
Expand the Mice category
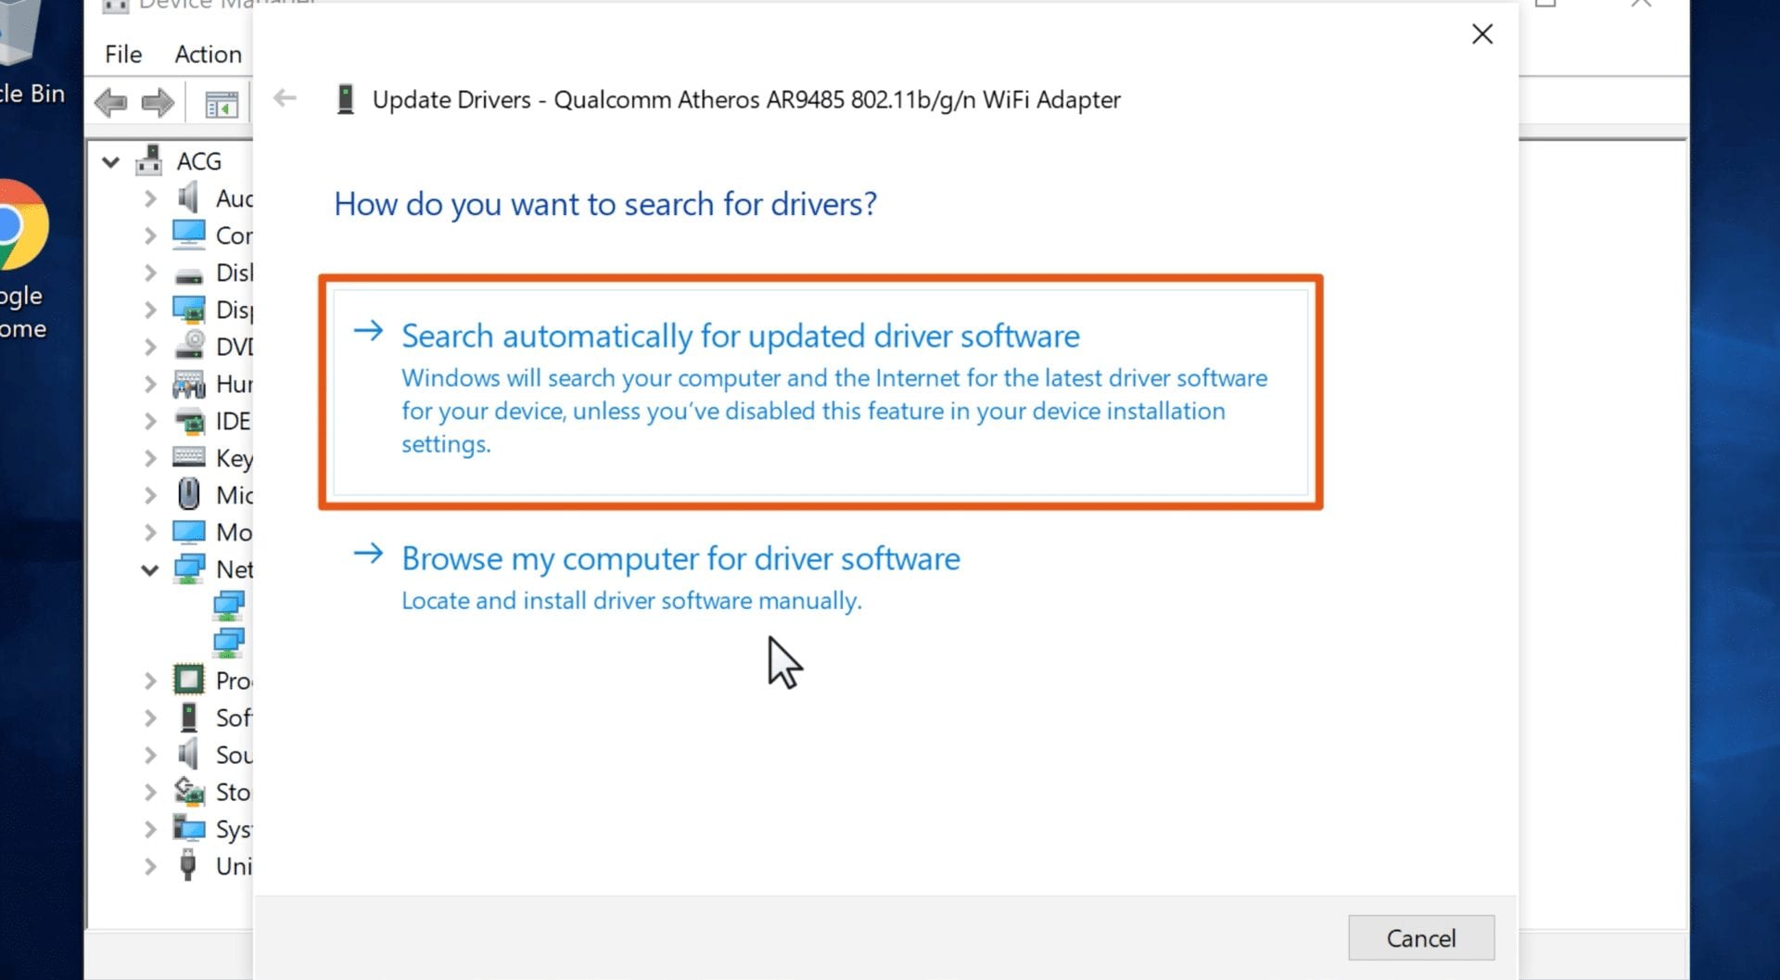150,495
